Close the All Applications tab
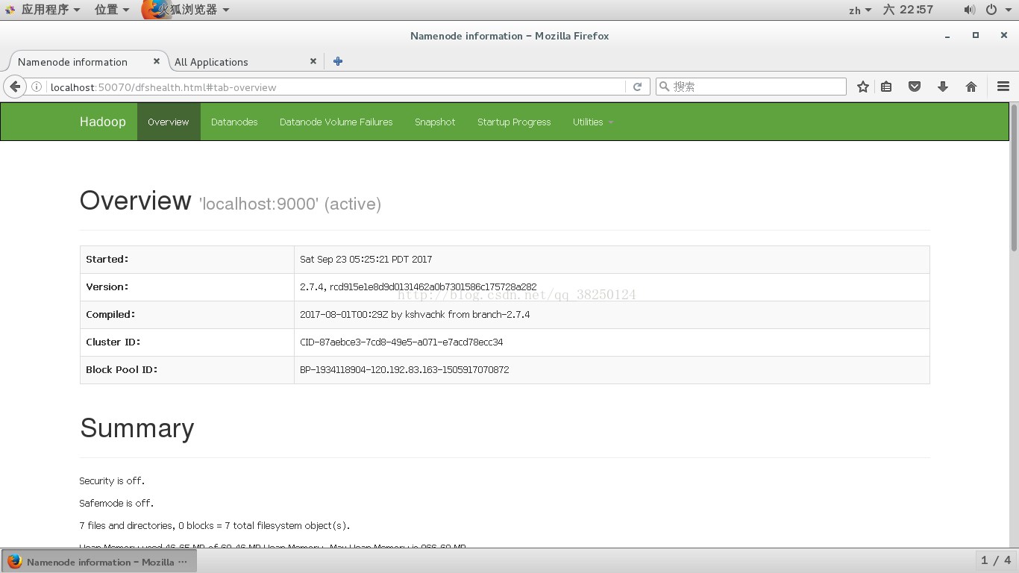The height and width of the screenshot is (573, 1019). click(313, 61)
